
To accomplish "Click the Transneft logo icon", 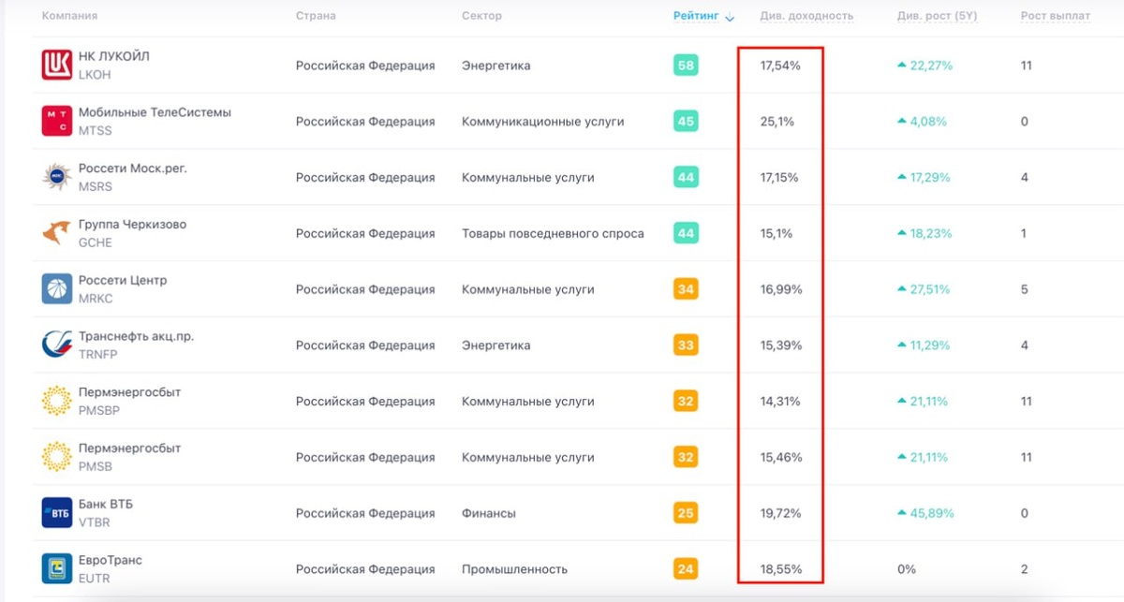I will pos(56,345).
